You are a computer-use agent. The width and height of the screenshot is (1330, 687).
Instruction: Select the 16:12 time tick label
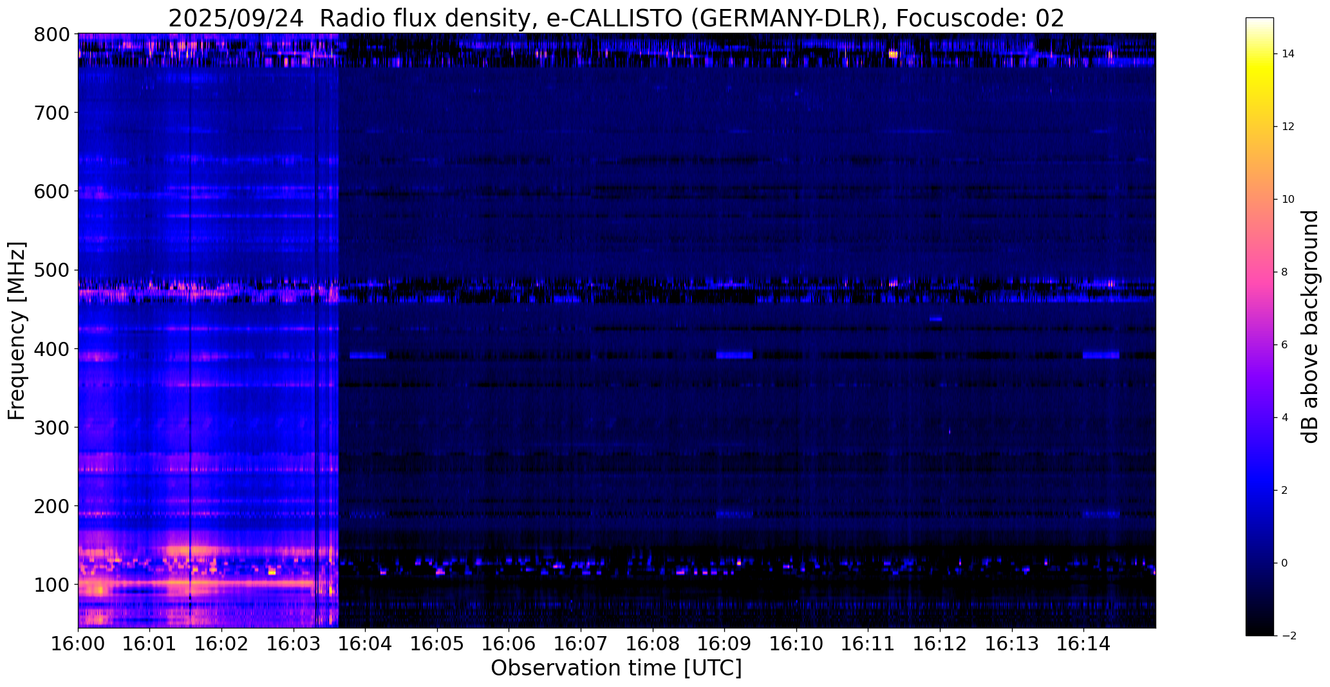pos(940,644)
